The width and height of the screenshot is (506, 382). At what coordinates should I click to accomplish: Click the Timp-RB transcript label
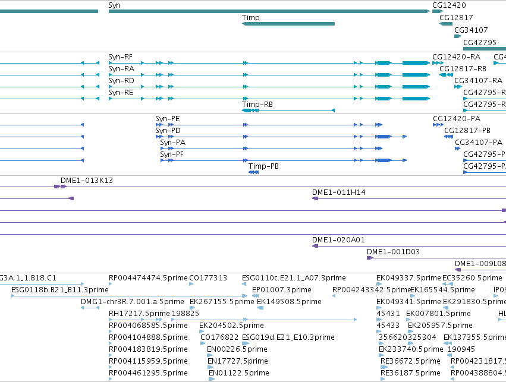point(257,105)
